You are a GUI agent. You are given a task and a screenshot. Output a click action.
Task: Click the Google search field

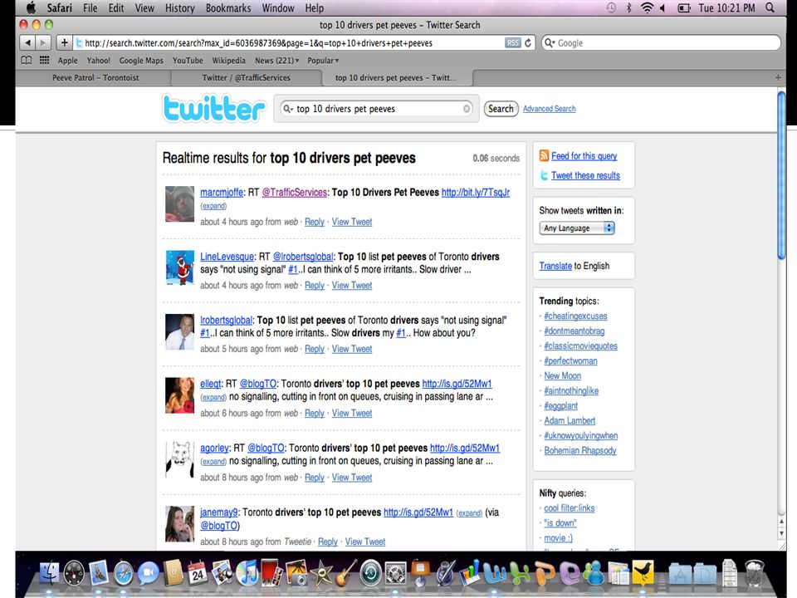[661, 42]
